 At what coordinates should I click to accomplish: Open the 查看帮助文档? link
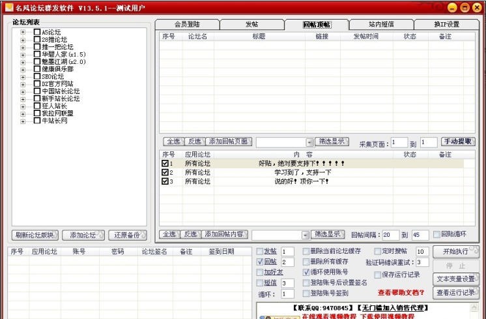point(401,293)
